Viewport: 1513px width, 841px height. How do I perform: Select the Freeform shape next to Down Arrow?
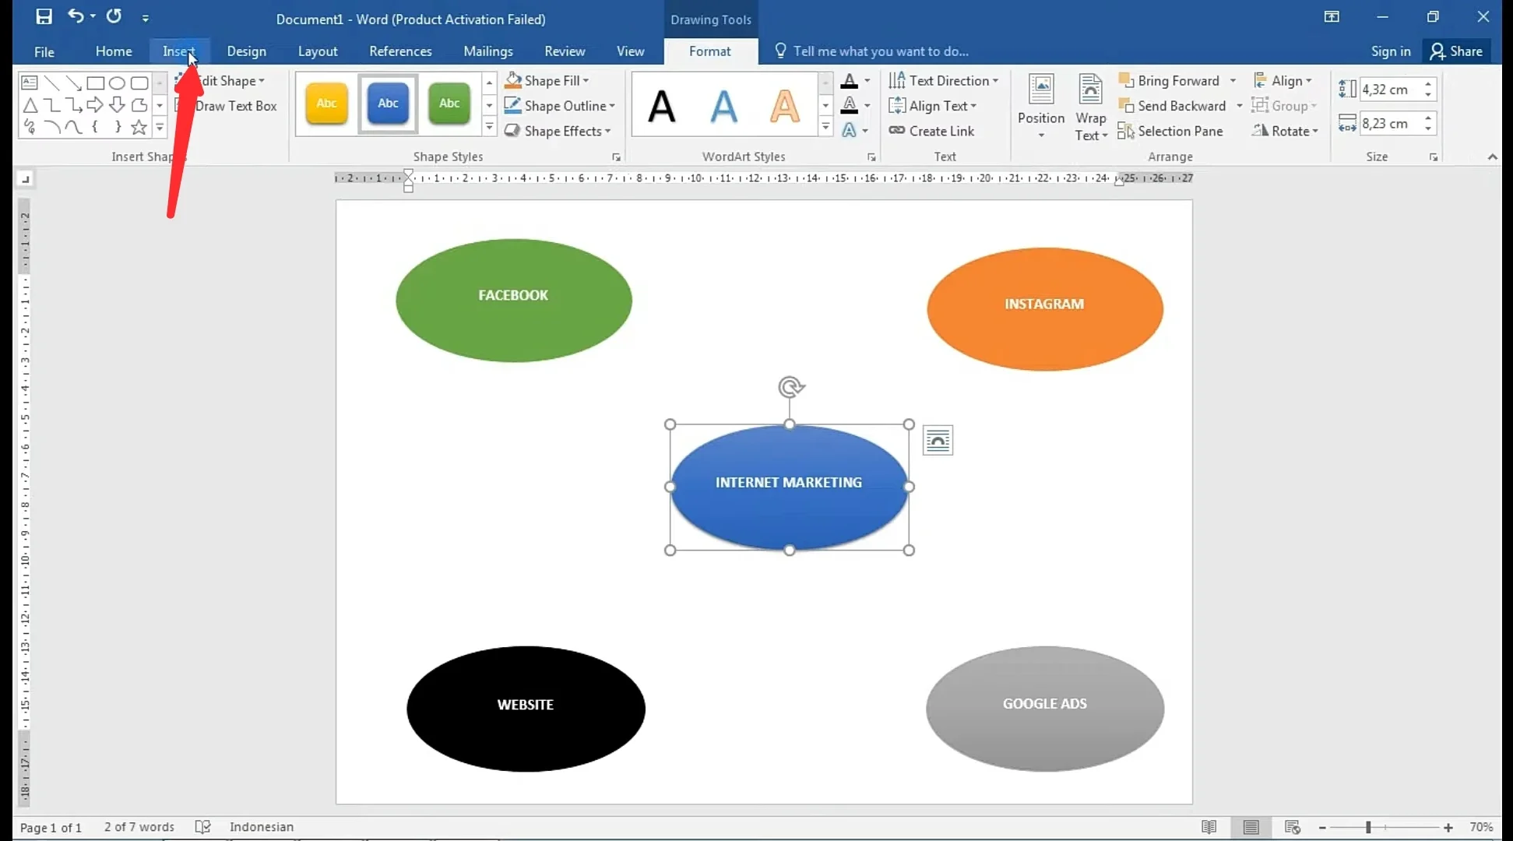pos(139,105)
